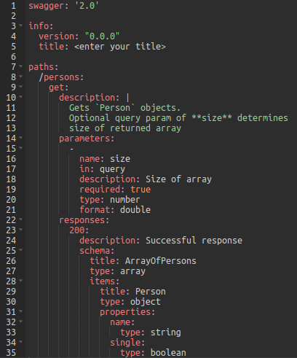Fold the /persons path on line 8

pos(21,77)
